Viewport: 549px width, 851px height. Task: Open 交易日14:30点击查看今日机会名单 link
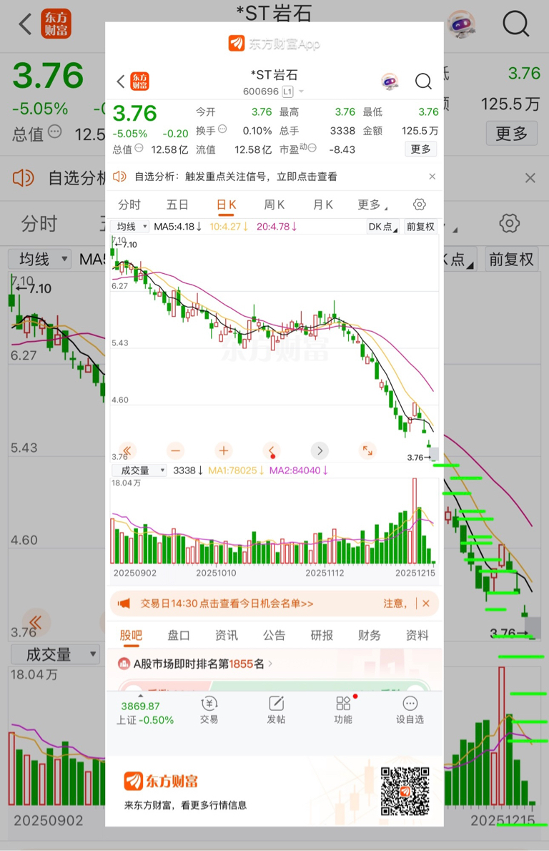(x=227, y=604)
